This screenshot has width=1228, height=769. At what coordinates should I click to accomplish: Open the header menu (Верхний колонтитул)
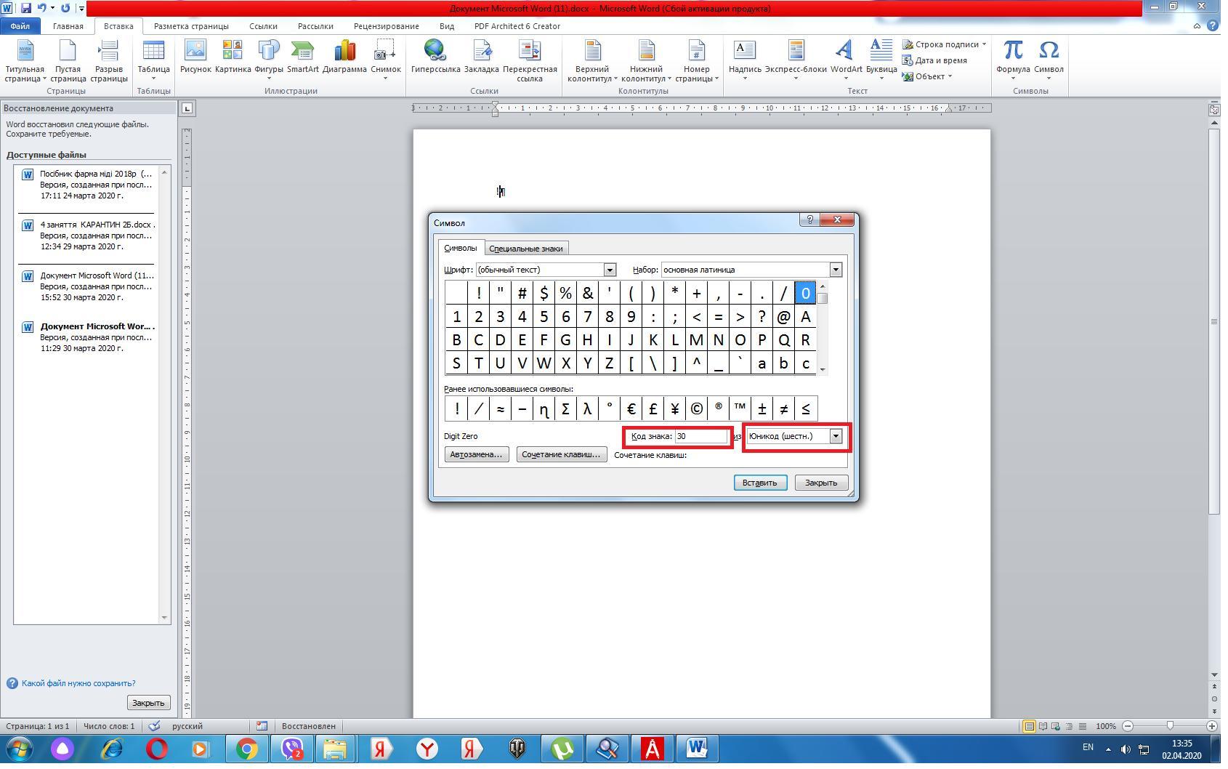[x=592, y=61]
